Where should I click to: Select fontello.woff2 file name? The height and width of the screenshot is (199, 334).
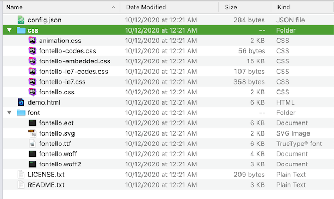pos(60,164)
